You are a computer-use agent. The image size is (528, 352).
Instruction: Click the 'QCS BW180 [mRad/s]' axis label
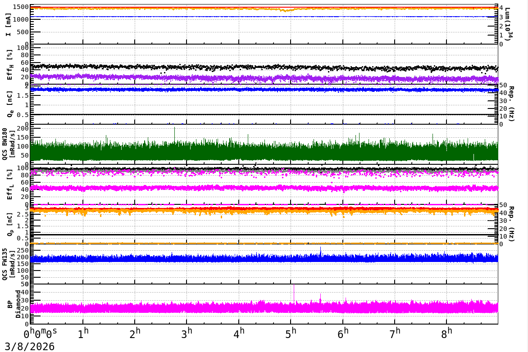(x=9, y=144)
